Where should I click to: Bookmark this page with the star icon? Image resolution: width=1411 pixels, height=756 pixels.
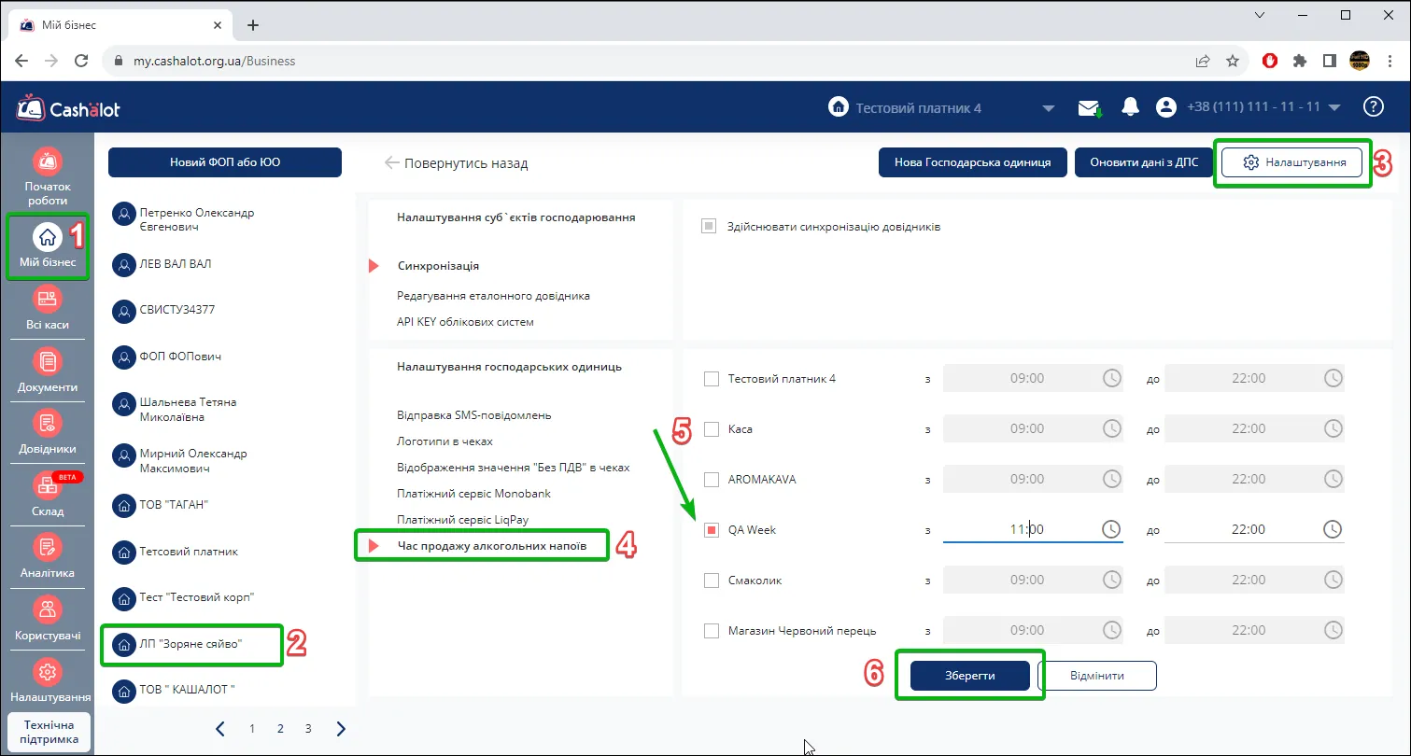pyautogui.click(x=1233, y=61)
